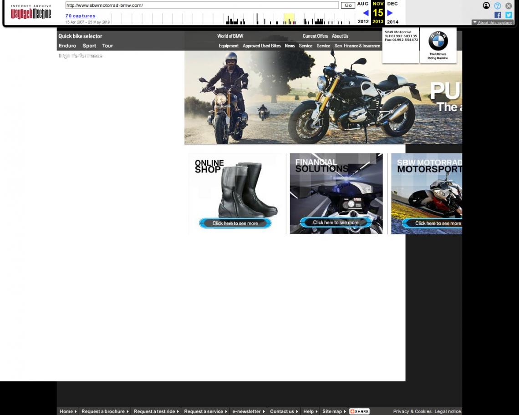Click 'Click here to see more' under Online Shop
The width and height of the screenshot is (519, 415).
(235, 223)
